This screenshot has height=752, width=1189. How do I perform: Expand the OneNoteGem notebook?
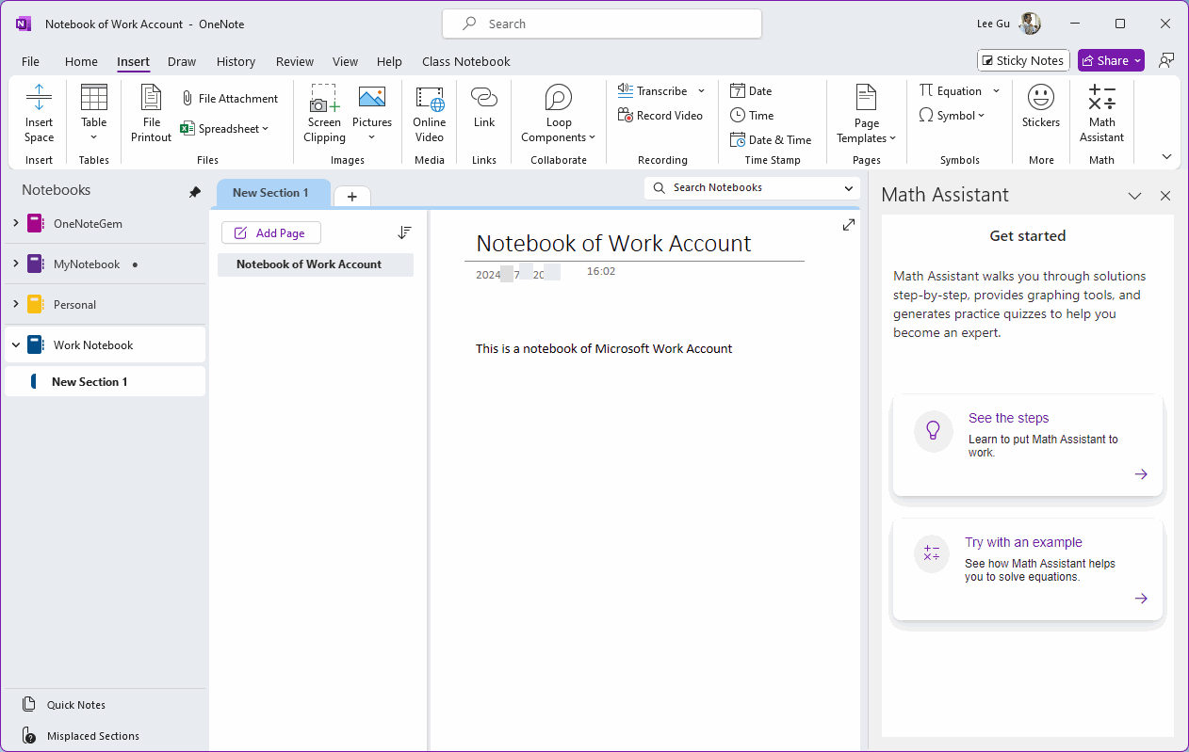15,224
